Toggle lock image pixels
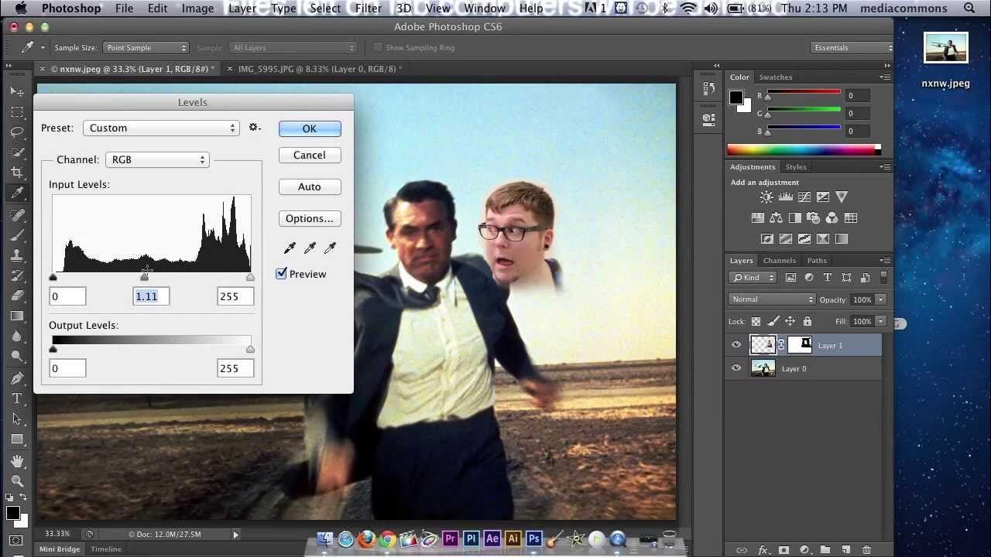 773,321
